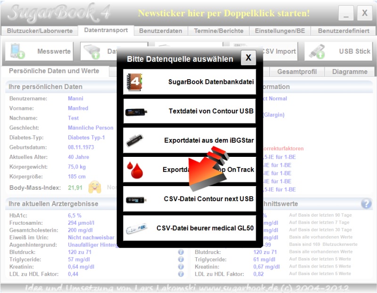Click the USB Stick button

pyautogui.click(x=338, y=51)
